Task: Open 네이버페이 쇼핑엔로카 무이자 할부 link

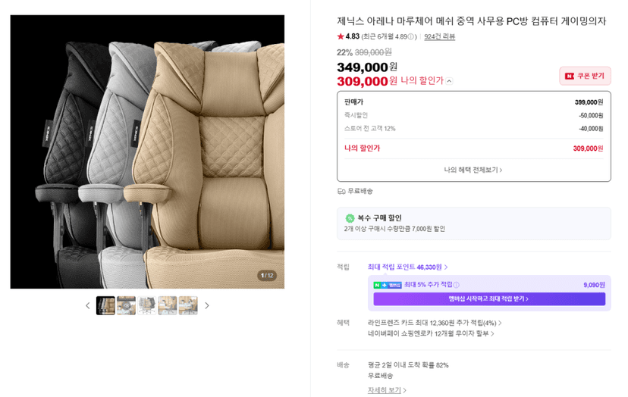Action: tap(431, 333)
